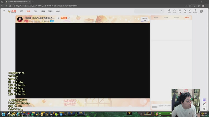Open the browser tab actions menu
209x117 pixels.
[2, 2]
